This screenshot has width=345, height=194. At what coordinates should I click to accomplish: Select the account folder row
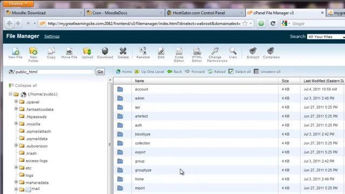point(229,89)
